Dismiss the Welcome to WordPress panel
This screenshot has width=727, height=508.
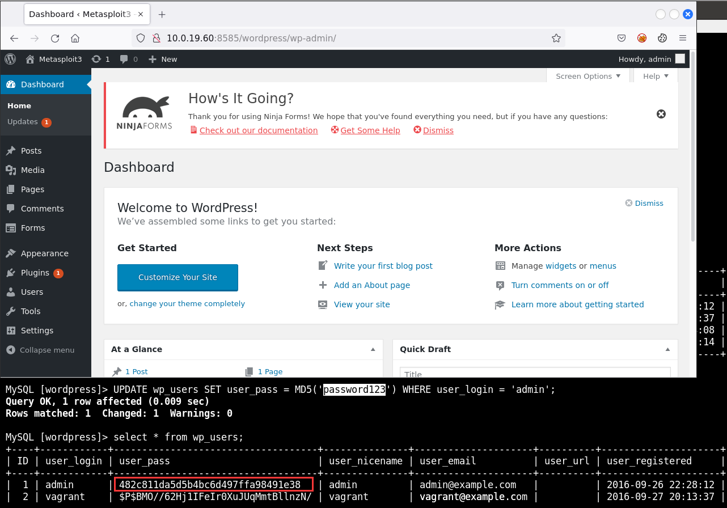tap(644, 203)
